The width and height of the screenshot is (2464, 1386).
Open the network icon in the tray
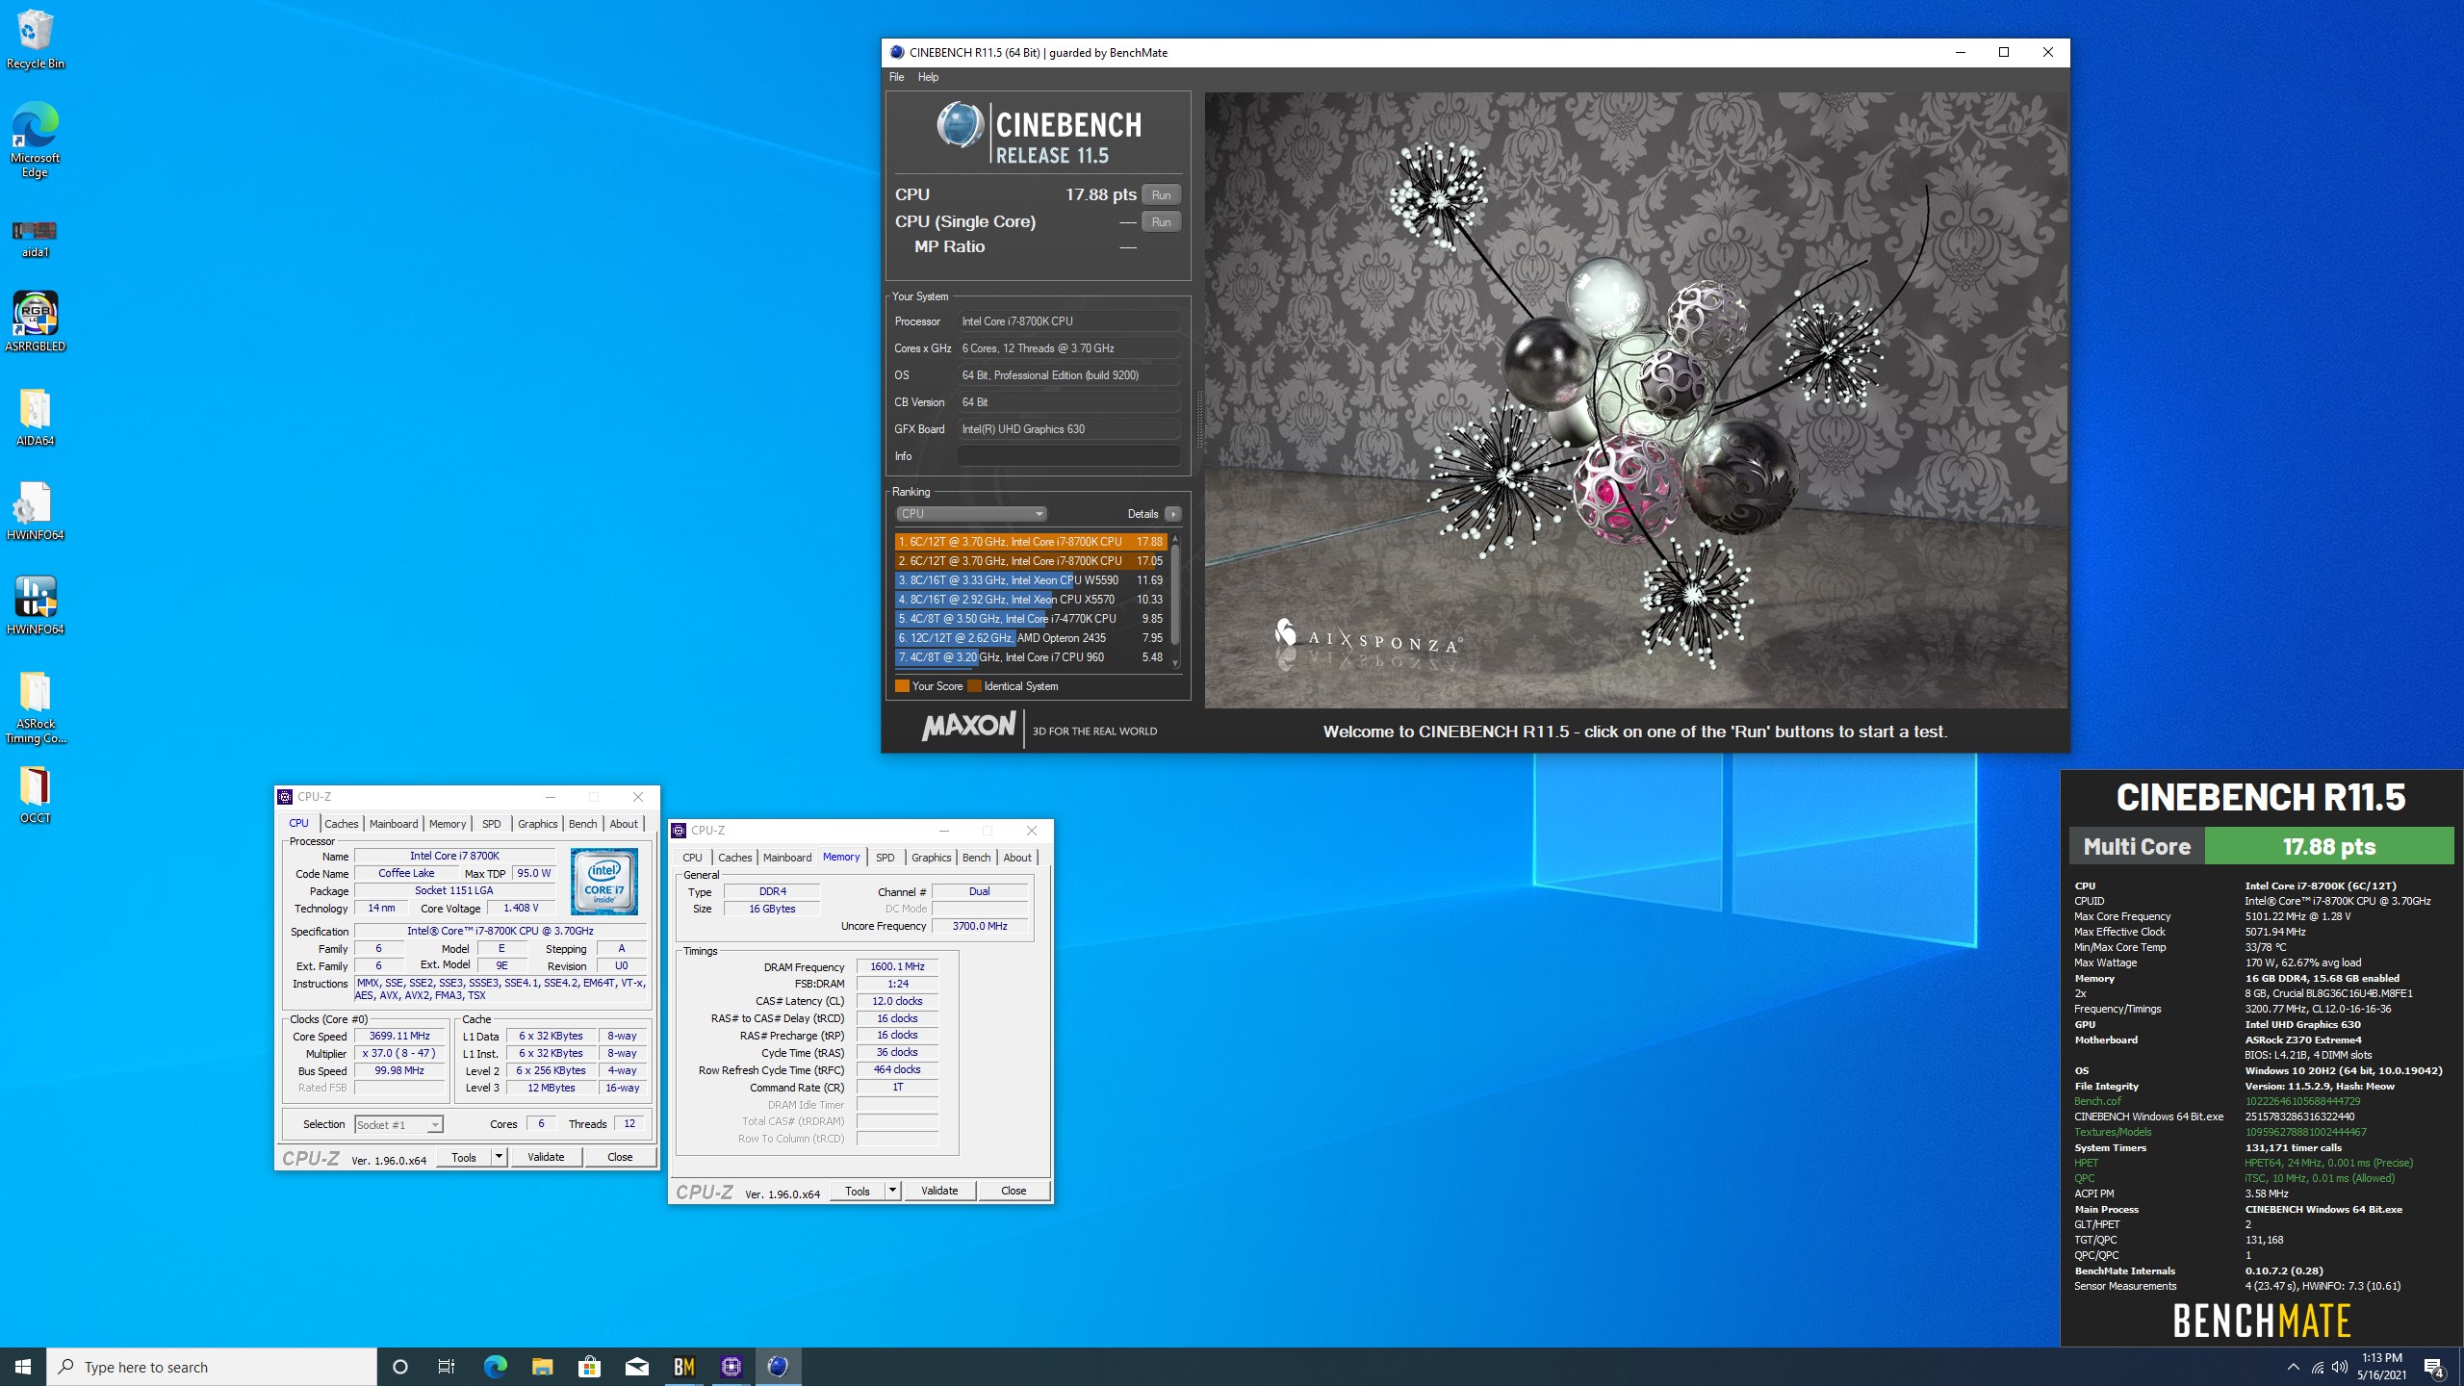[x=2317, y=1367]
